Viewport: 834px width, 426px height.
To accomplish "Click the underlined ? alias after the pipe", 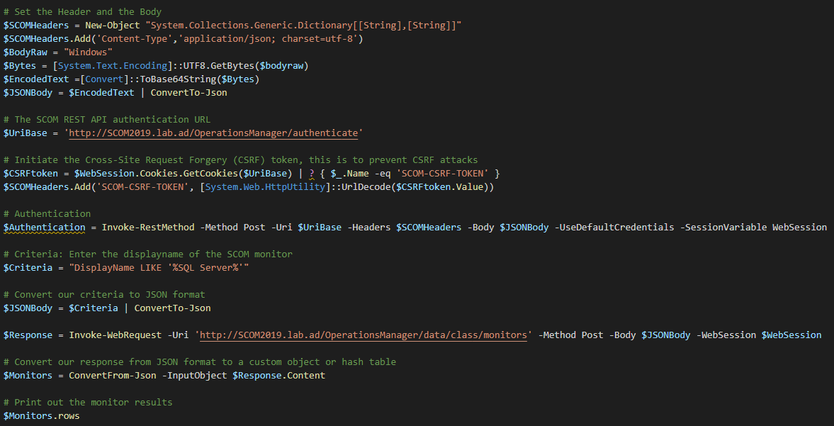I will [x=312, y=174].
